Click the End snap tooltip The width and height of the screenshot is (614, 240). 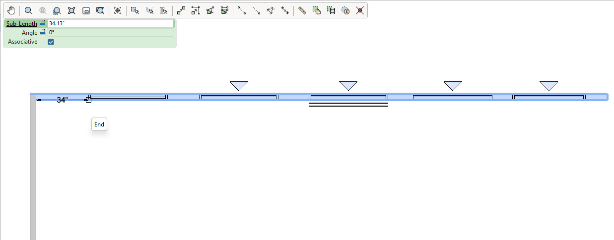tap(99, 124)
